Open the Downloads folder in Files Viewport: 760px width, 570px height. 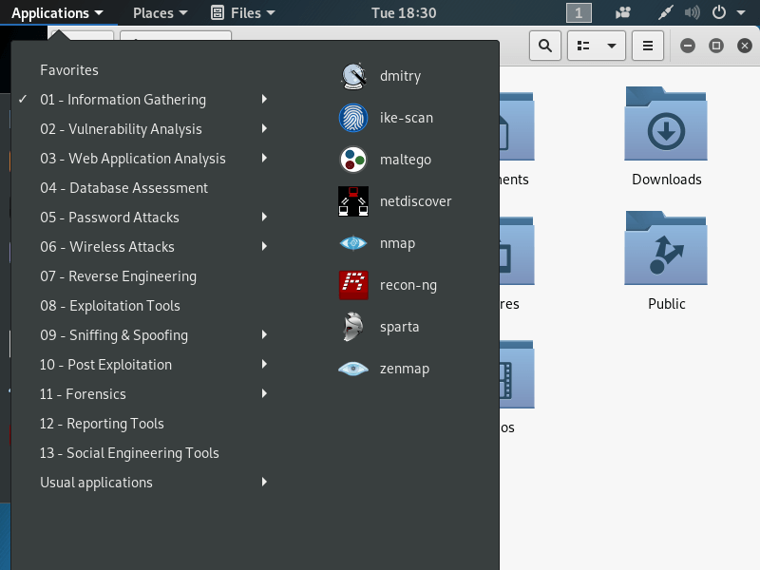point(666,123)
